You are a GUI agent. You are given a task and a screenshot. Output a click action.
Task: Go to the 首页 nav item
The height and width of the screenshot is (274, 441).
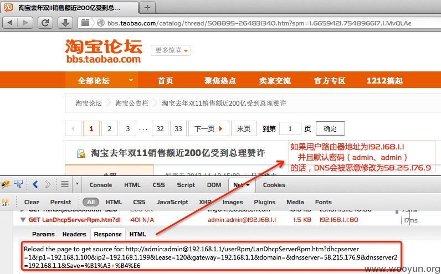[165, 81]
